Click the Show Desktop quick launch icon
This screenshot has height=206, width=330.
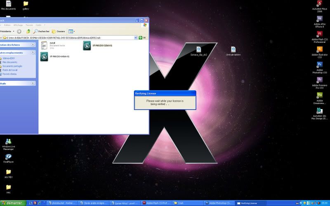[31, 203]
